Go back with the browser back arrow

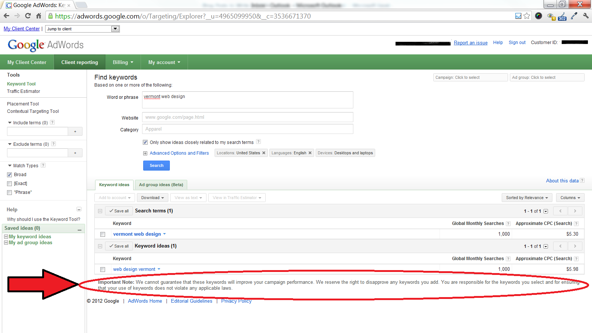point(6,16)
